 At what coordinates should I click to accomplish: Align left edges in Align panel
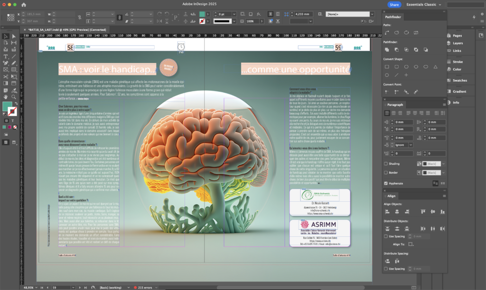coord(387,211)
